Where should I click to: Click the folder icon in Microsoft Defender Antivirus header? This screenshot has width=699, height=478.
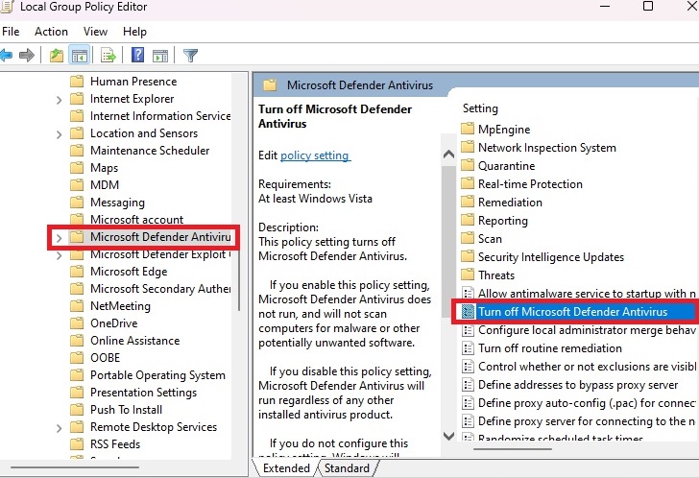270,85
